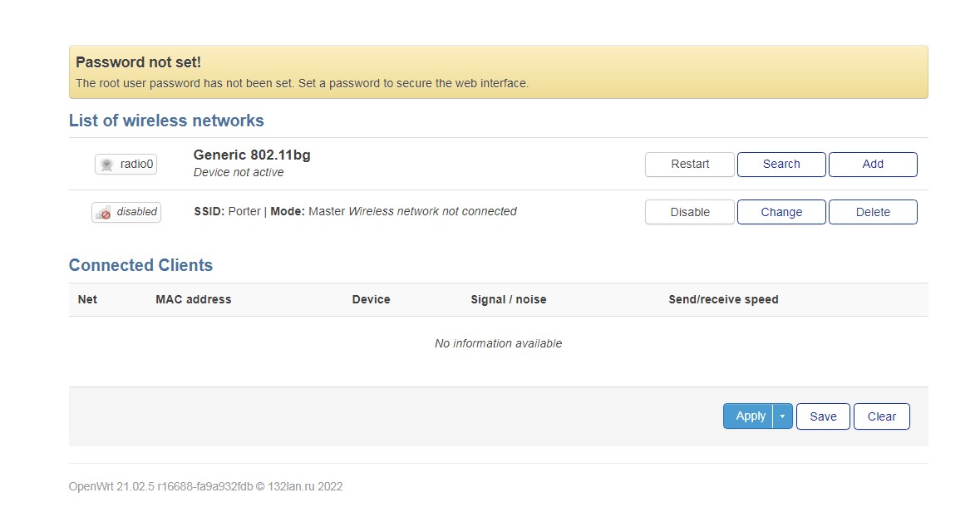Image resolution: width=980 pixels, height=522 pixels.
Task: Apply the wireless configuration changes
Action: pos(750,416)
